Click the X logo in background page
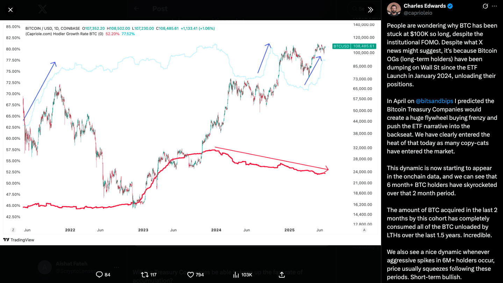Screen dimensions: 503x283 43,9
